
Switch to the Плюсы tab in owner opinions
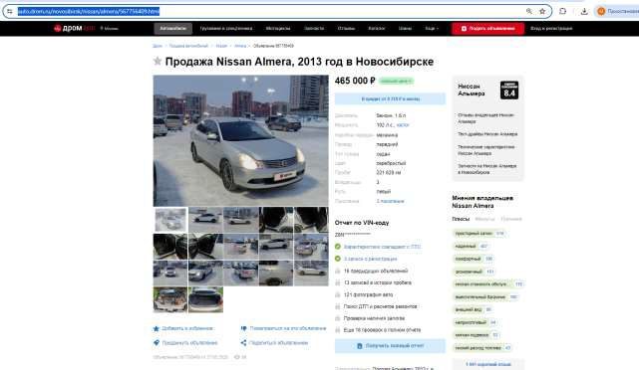click(461, 219)
